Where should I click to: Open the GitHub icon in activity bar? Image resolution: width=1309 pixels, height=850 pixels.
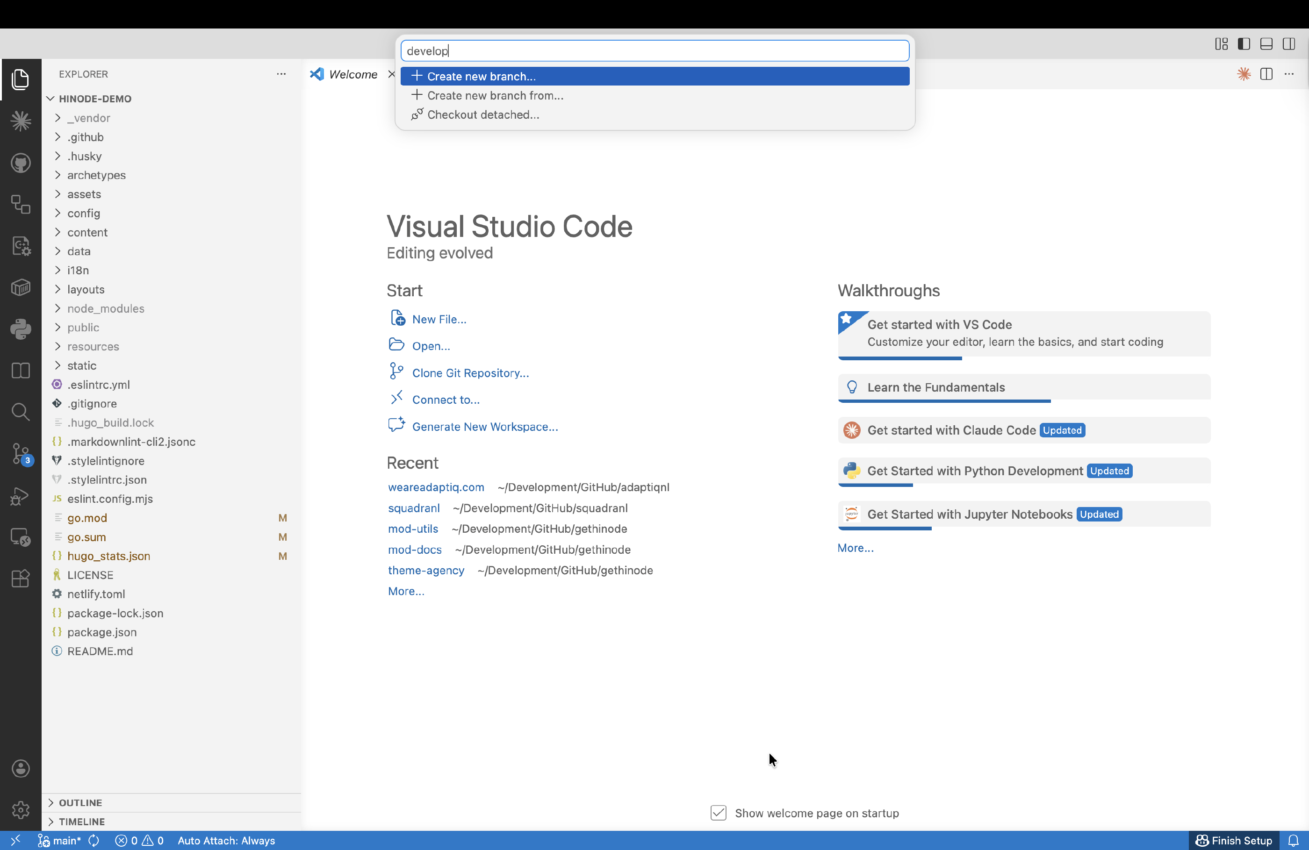click(x=21, y=163)
